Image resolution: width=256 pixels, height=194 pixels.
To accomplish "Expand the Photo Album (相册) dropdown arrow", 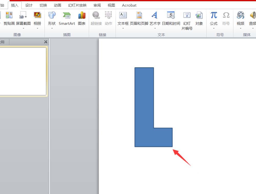I will (37, 28).
